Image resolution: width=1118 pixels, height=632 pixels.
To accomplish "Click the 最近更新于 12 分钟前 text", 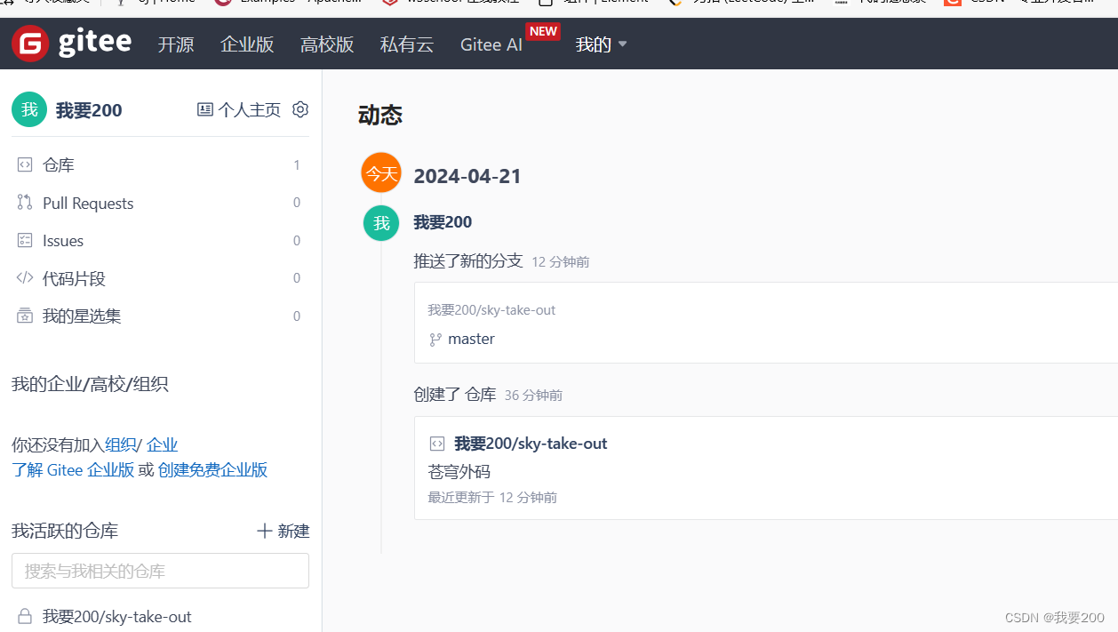I will (492, 498).
